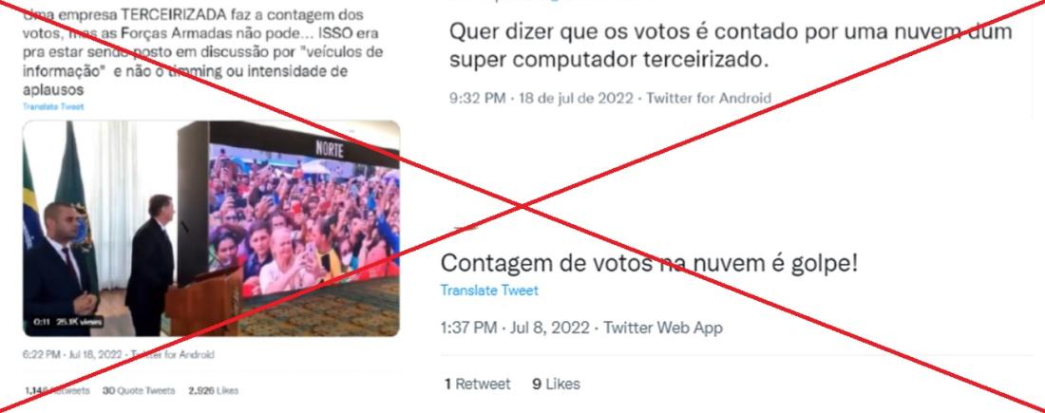Screen dimensions: 1045x413
Task: Click the NORTE label on the video screen
Action: click(x=330, y=150)
